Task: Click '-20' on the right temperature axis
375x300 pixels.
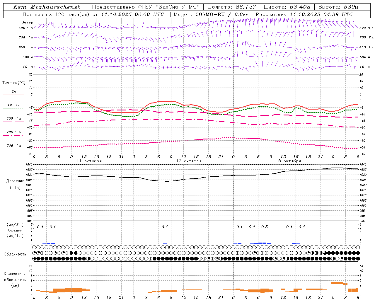Action: point(362,127)
